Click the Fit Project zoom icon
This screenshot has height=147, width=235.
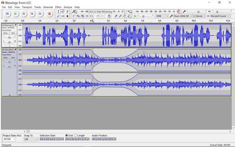coord(129,16)
